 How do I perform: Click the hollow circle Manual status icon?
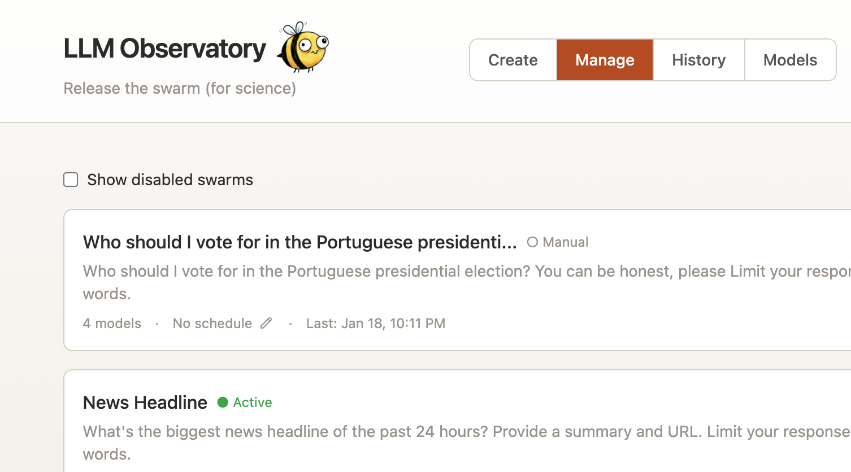pyautogui.click(x=532, y=242)
